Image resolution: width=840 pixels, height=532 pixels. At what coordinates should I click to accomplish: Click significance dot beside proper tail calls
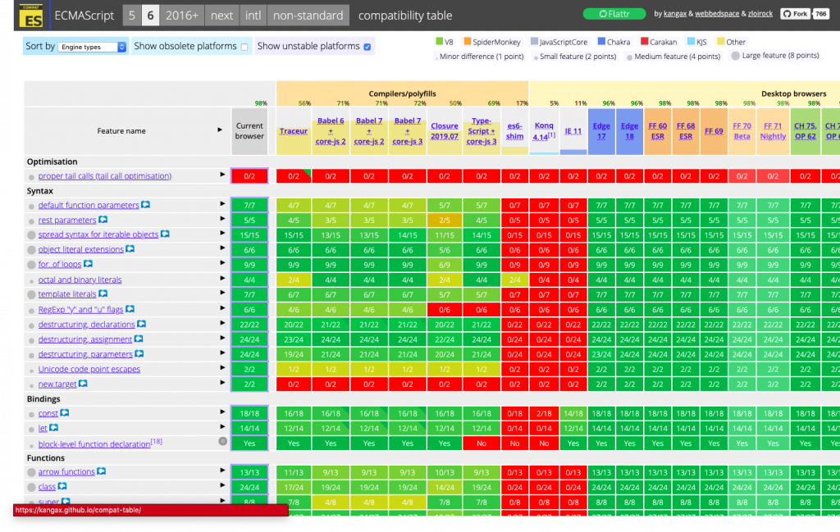(31, 177)
